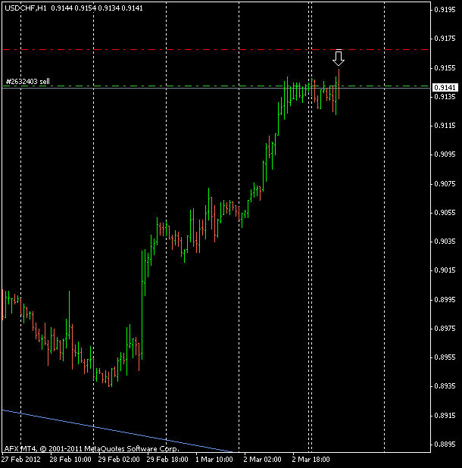Click the 0.8975 price scale label
The width and height of the screenshot is (462, 468).
point(445,329)
